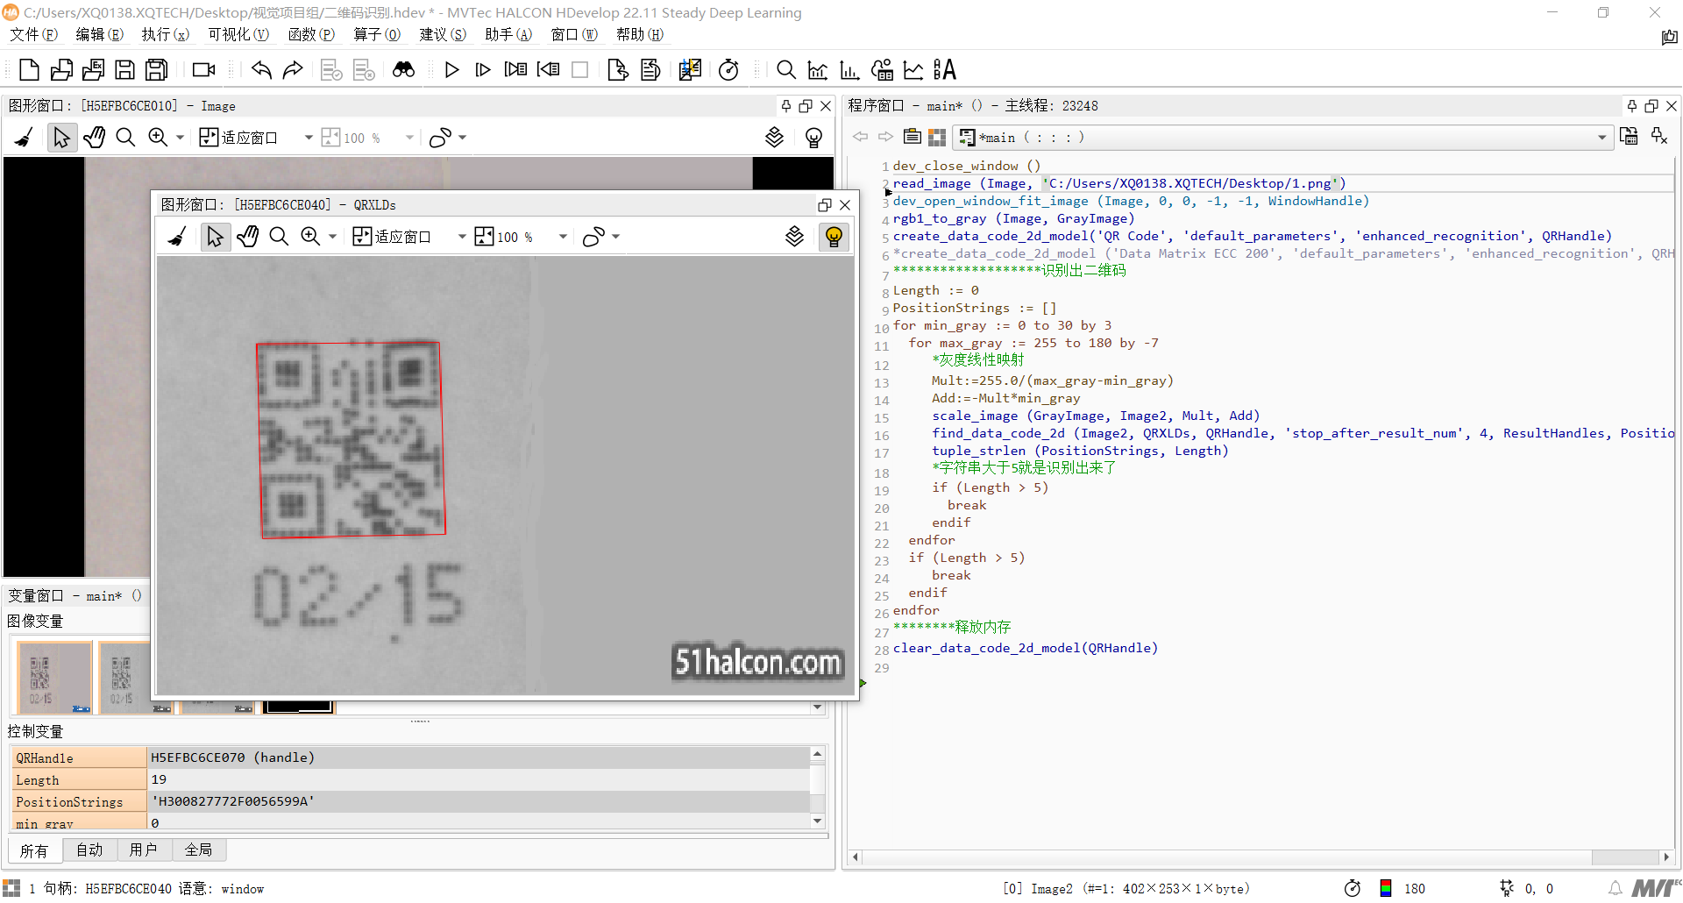The width and height of the screenshot is (1683, 903).
Task: Open the 助手(A) menu
Action: click(x=508, y=34)
